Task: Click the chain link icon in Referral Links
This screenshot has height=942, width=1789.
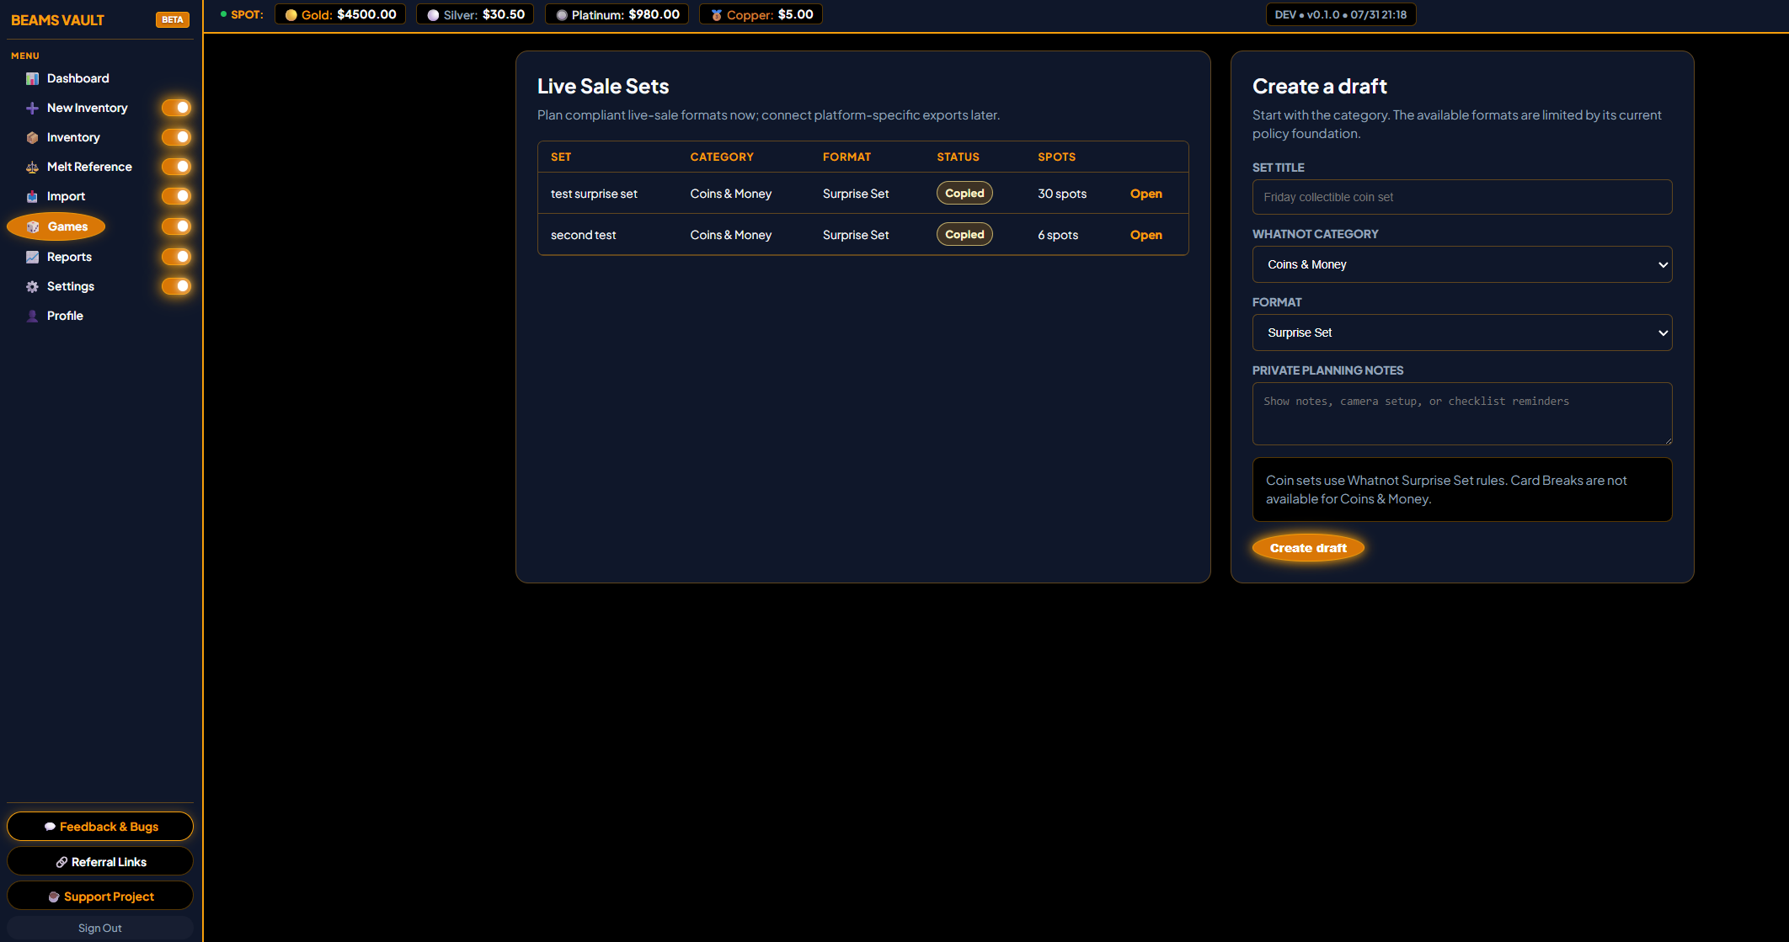Action: pos(61,862)
